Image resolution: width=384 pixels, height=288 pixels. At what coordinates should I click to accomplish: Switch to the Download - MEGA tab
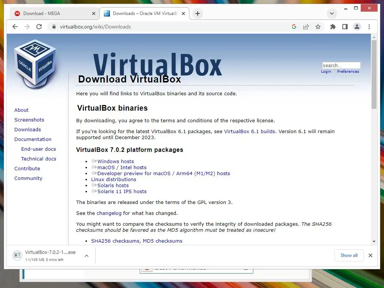[x=54, y=13]
